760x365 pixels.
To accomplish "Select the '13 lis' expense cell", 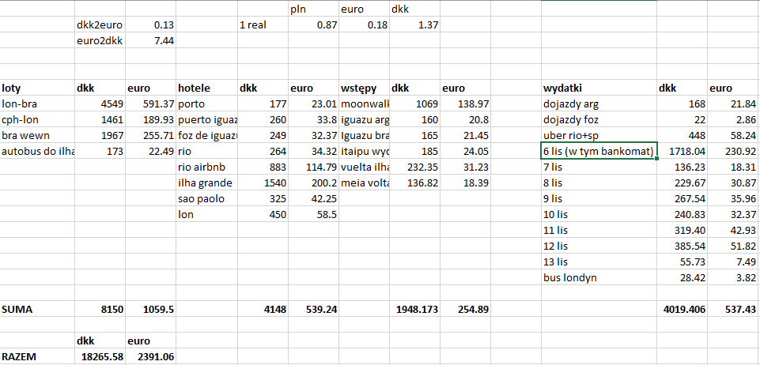I will (599, 262).
